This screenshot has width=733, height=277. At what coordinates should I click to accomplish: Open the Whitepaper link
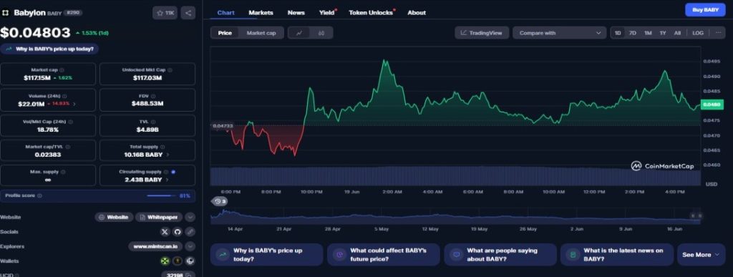coord(159,217)
